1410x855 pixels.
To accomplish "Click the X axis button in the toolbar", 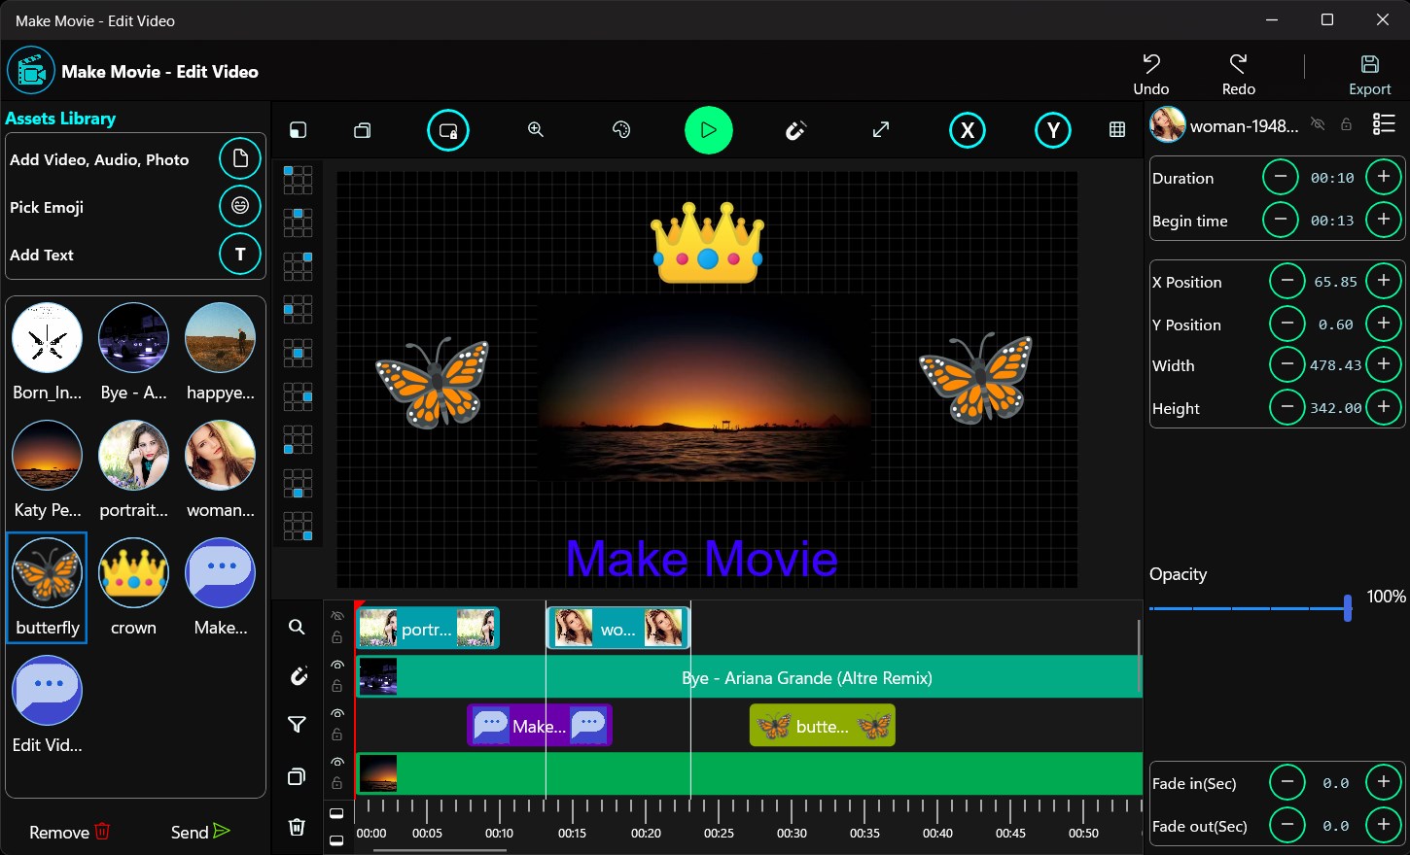I will click(x=967, y=129).
